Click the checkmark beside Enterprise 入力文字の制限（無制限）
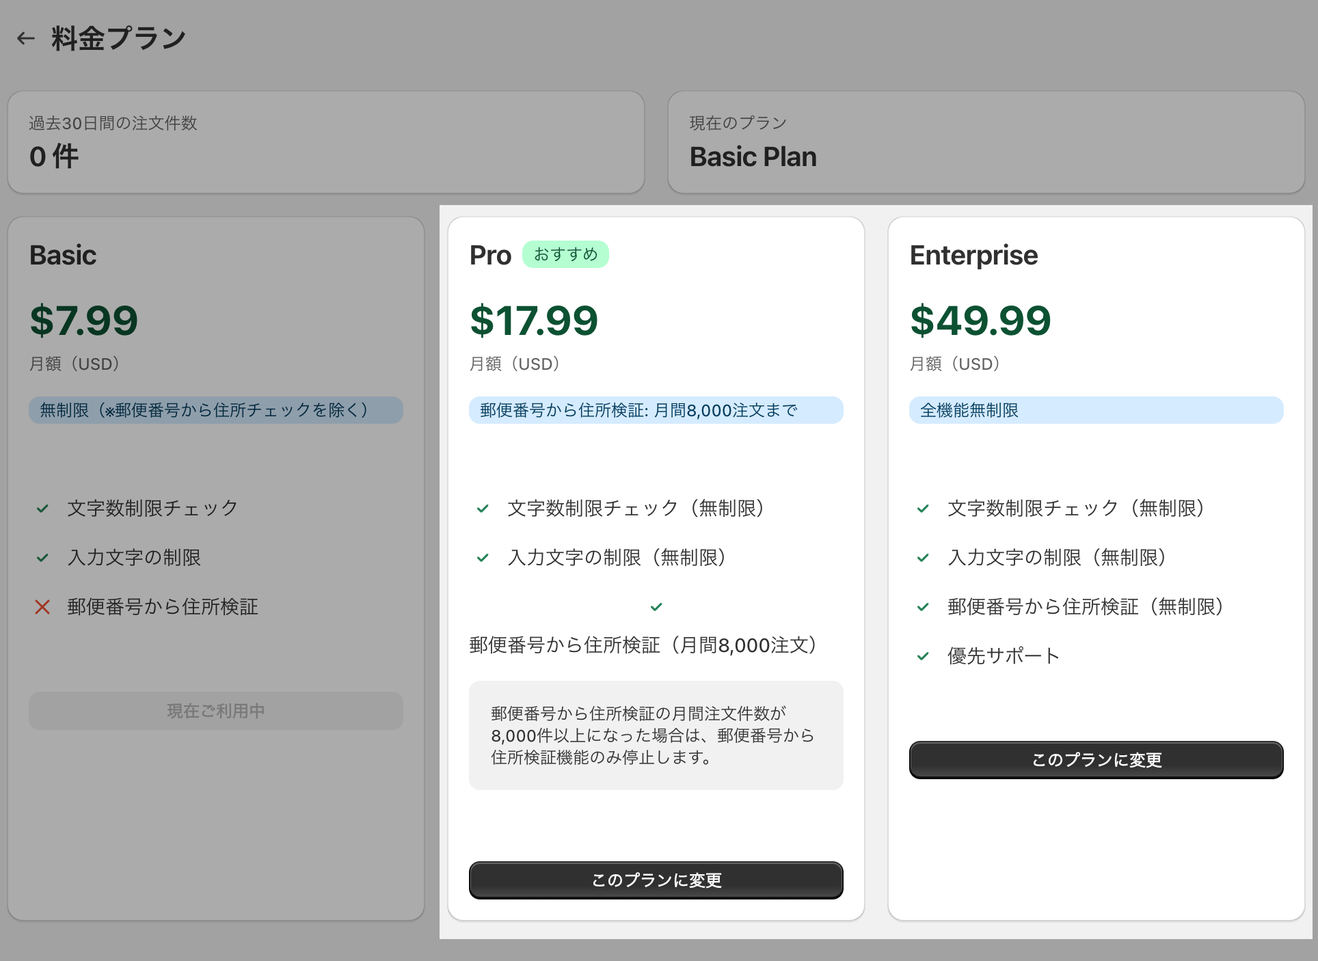1318x961 pixels. (923, 558)
